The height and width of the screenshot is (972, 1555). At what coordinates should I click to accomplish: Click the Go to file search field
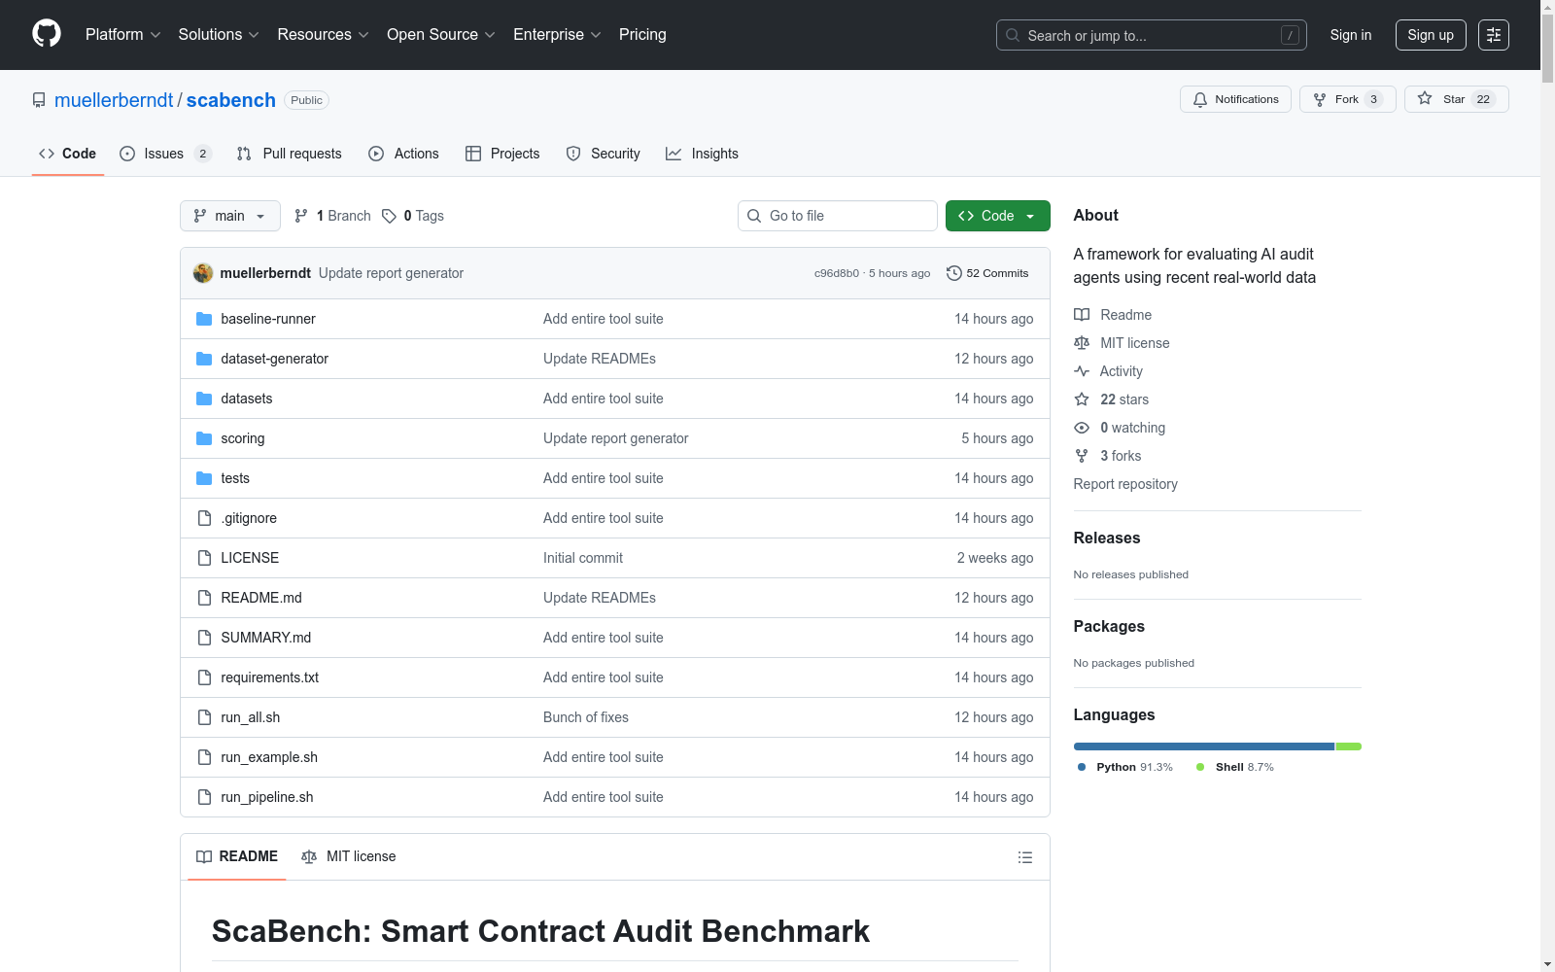click(837, 216)
